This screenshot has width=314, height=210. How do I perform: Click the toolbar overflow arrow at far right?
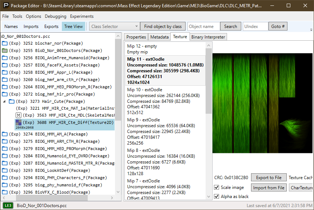click(311, 29)
